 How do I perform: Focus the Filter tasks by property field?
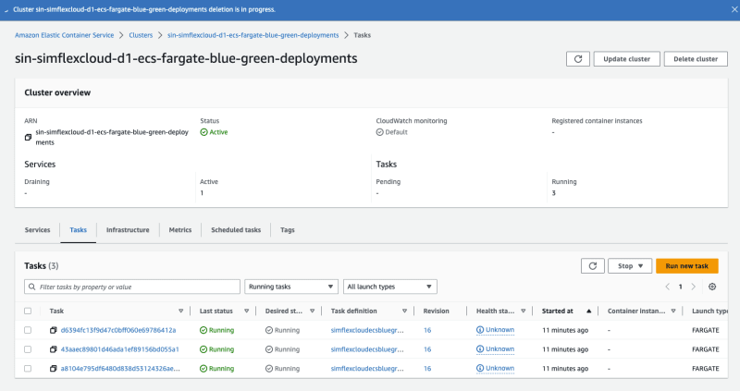click(132, 287)
